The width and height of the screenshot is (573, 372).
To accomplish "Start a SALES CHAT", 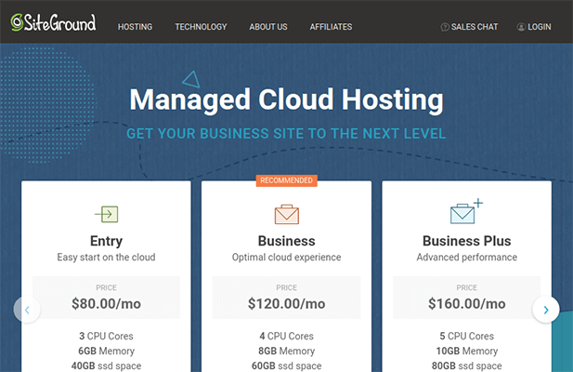I will (469, 27).
